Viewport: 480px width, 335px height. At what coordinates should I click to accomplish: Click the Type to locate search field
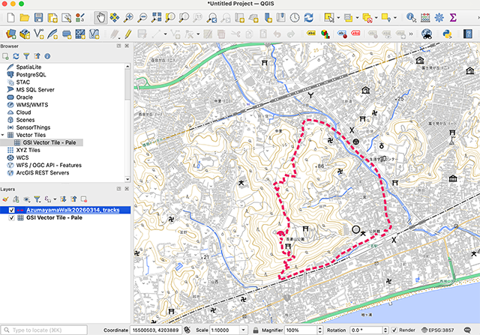(x=43, y=330)
